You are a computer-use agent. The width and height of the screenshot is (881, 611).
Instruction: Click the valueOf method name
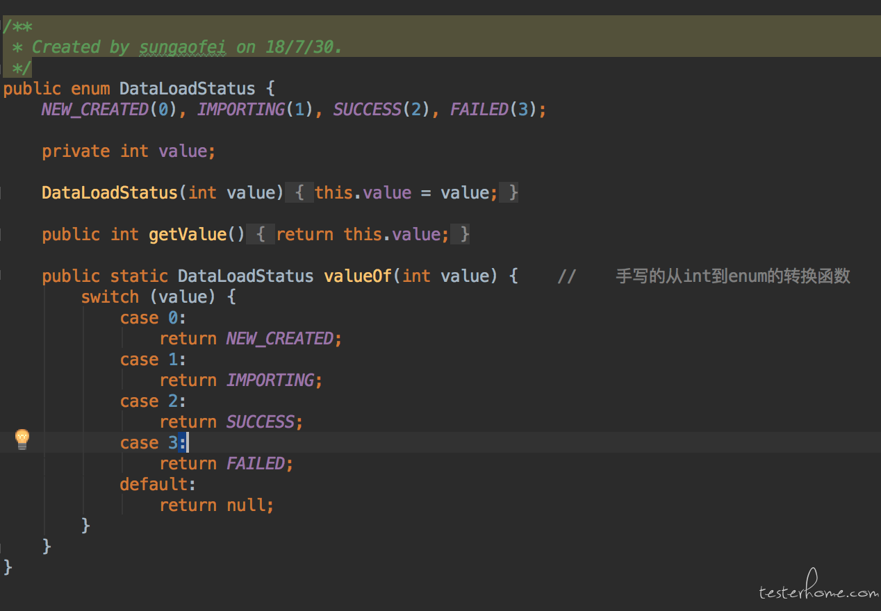[358, 276]
